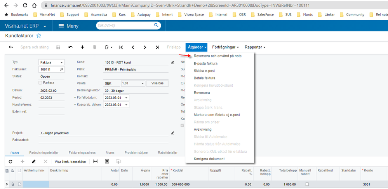The image size is (388, 189).
Task: Switch to the Redovisningsdetaljer tab
Action: coord(43,152)
